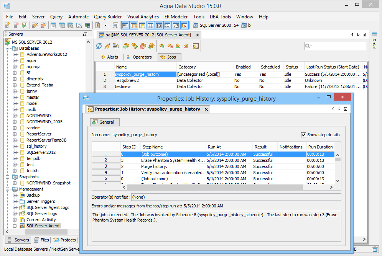Uncheck the Show step details checkbox
Screen dimensions: 382x256
(x=303, y=135)
